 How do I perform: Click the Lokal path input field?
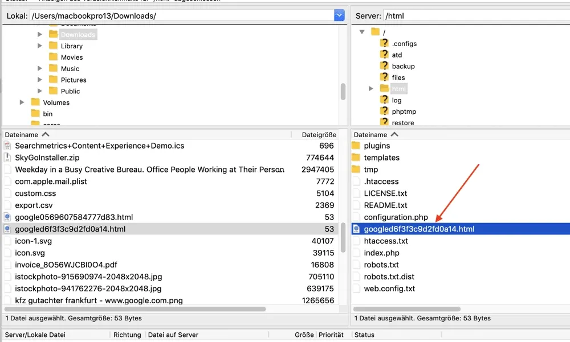click(182, 15)
